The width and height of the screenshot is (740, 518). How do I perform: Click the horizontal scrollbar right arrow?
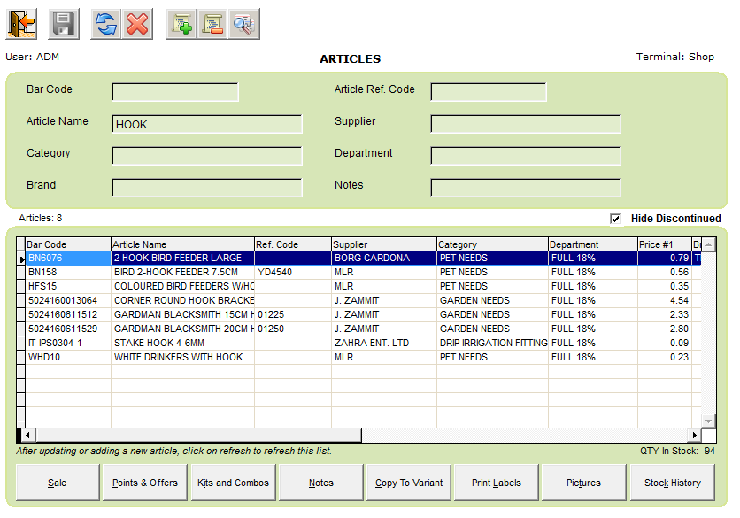[696, 435]
